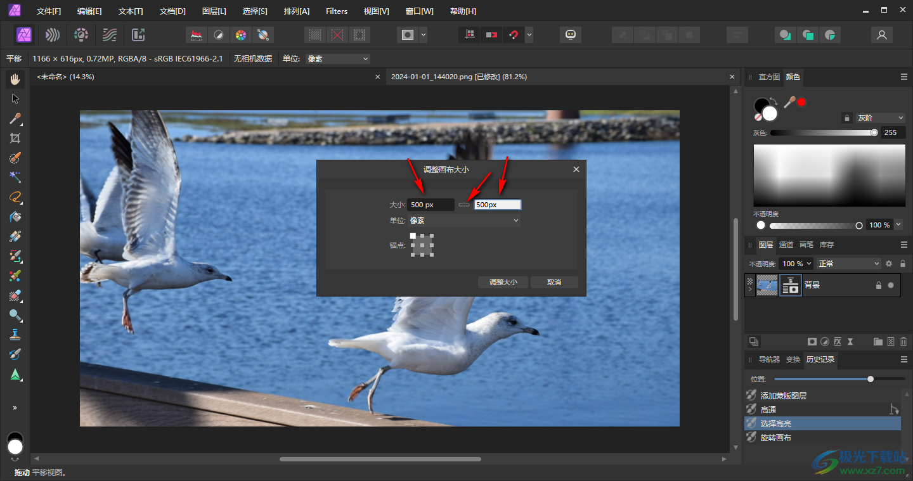Switch to Export persona
The width and height of the screenshot is (913, 481).
(138, 35)
